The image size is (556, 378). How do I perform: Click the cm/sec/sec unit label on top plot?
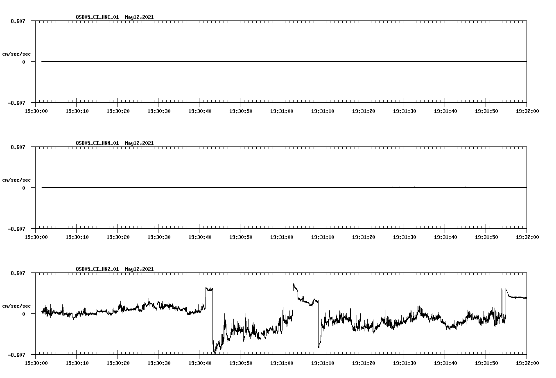(17, 53)
